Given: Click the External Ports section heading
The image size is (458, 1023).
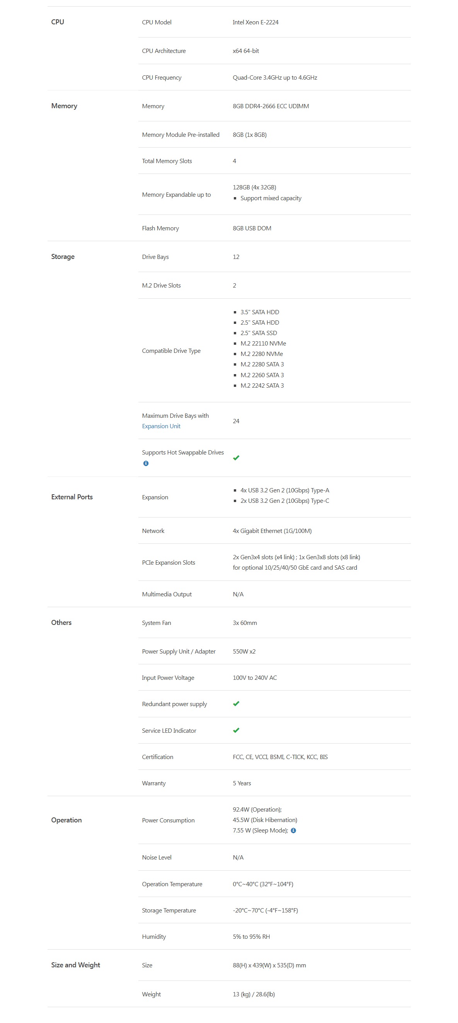Looking at the screenshot, I should (x=72, y=497).
